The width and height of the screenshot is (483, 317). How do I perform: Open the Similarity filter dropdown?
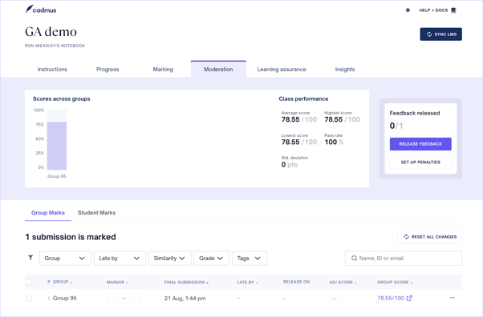click(170, 259)
